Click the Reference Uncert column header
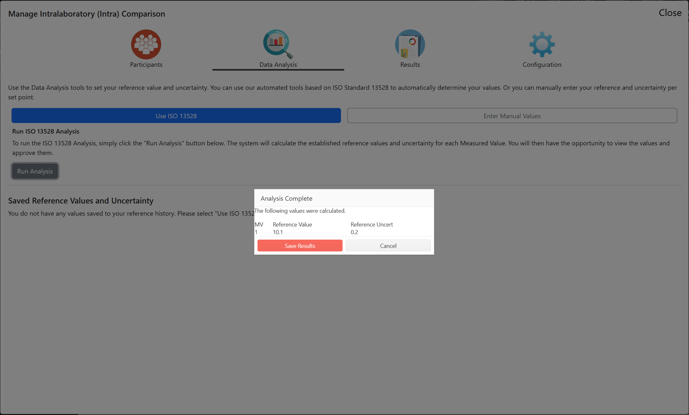The height and width of the screenshot is (415, 689). pos(371,225)
